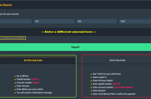Click the 'Select M-Pesa PayBill' step
Screen dimensions: 151x99
click(103, 81)
